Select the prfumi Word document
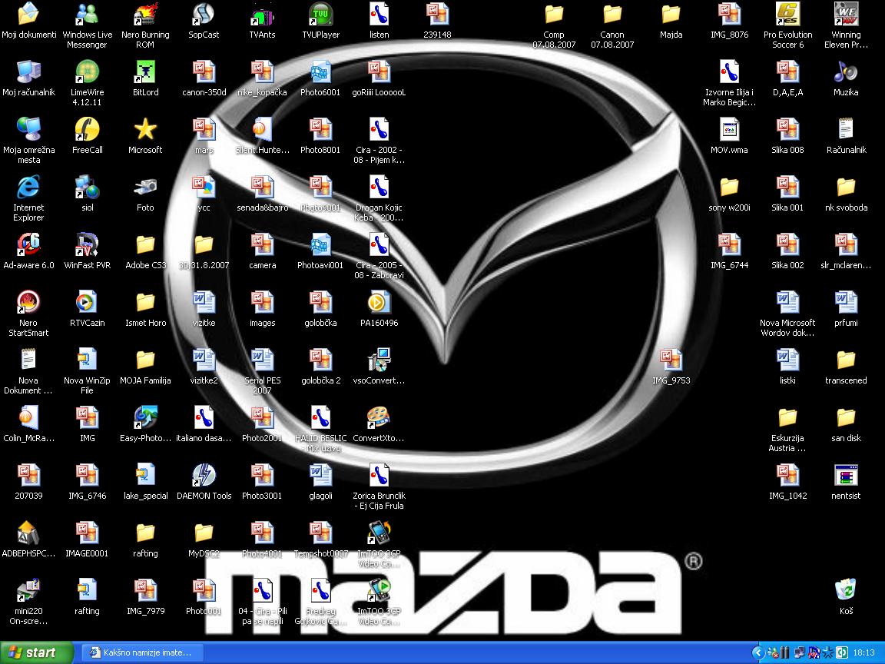The image size is (885, 664). click(846, 303)
